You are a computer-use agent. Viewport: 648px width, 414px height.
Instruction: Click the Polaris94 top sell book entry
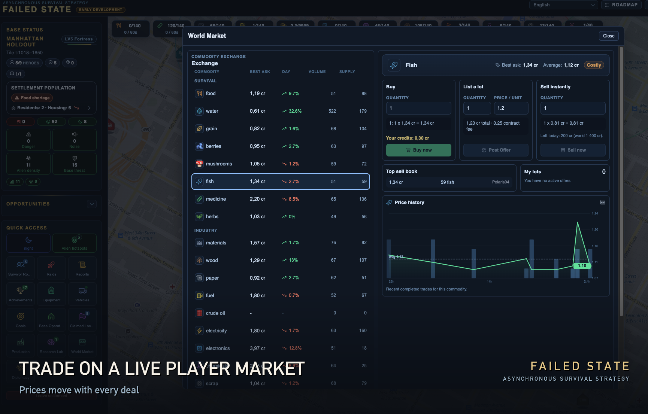[x=449, y=182]
